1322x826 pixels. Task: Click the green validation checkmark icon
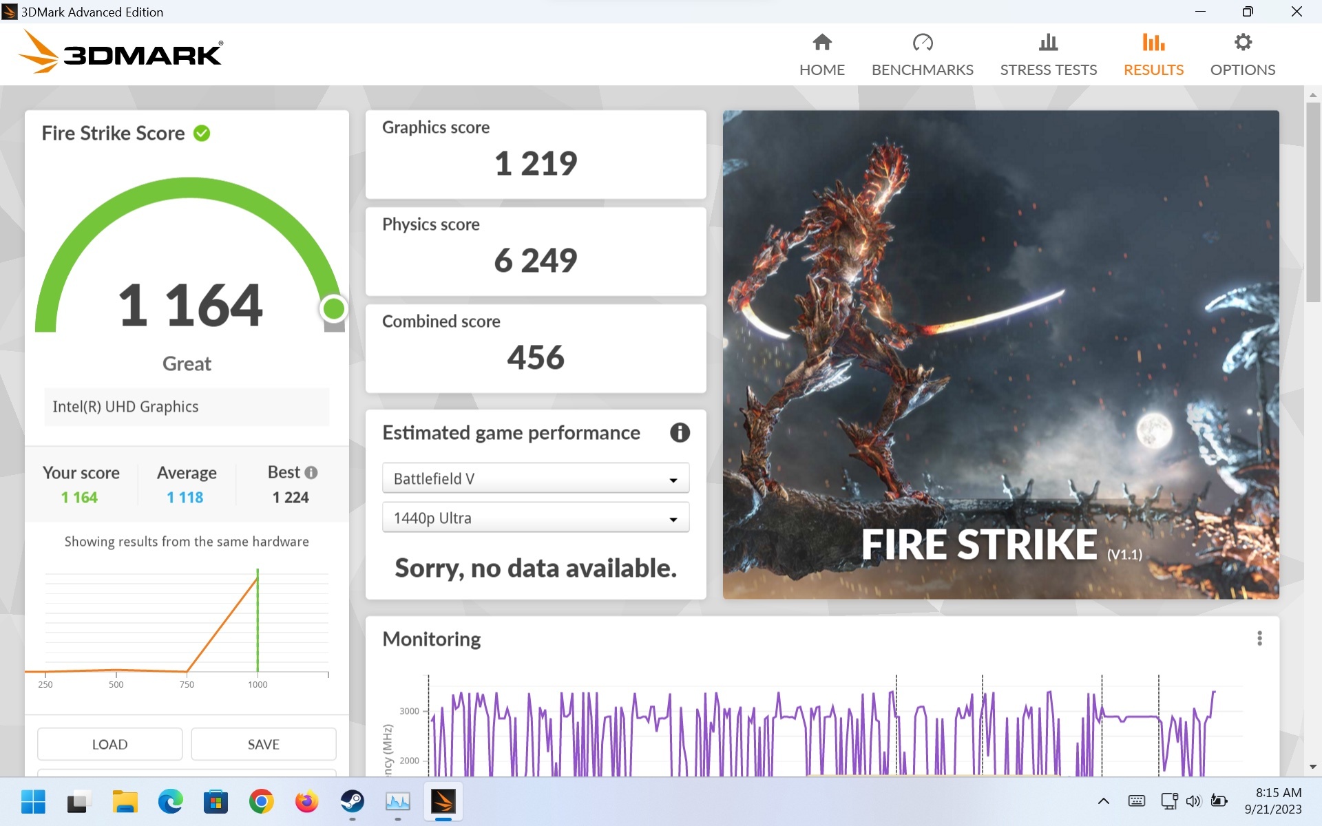(x=202, y=133)
